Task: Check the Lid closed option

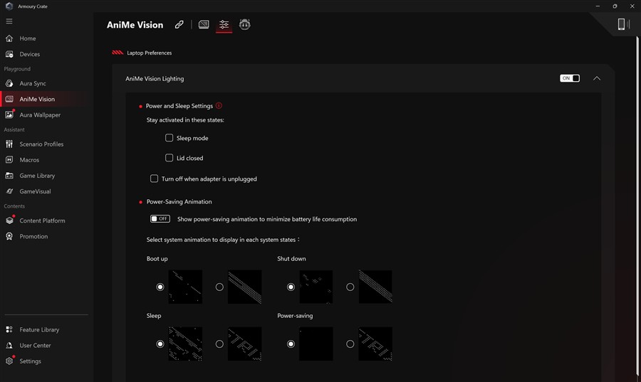Action: [170, 158]
